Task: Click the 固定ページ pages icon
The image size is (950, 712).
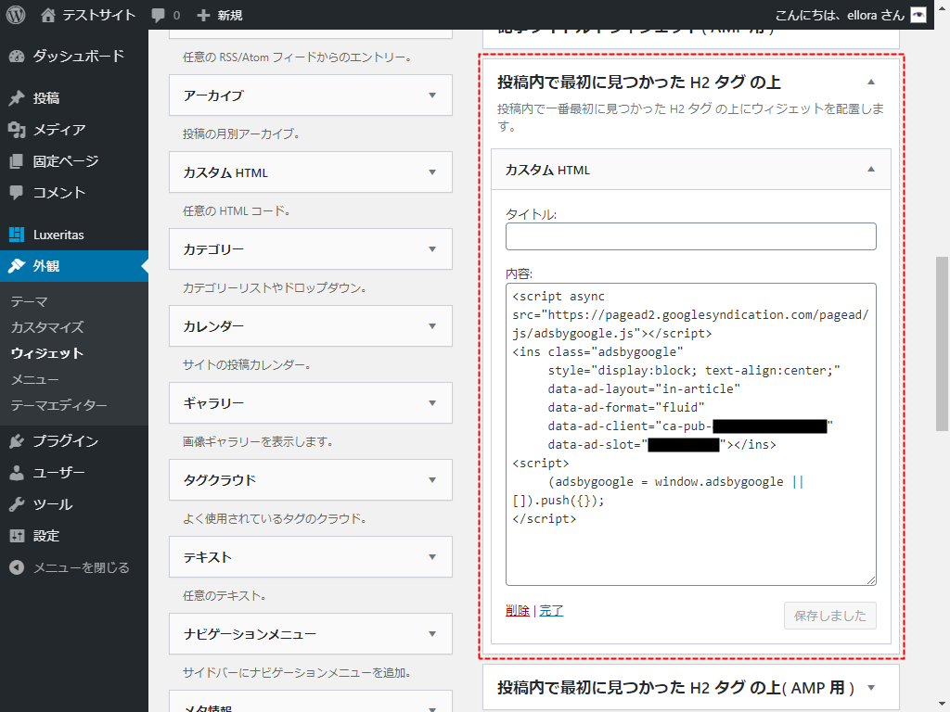Action: [x=17, y=161]
